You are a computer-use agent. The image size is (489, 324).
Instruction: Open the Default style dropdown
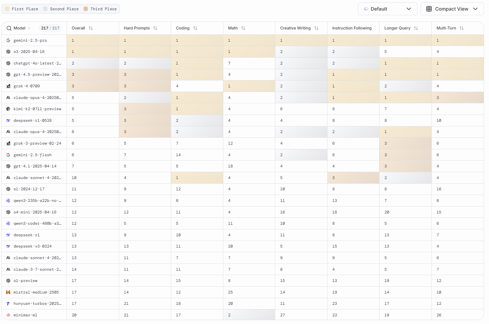click(388, 9)
